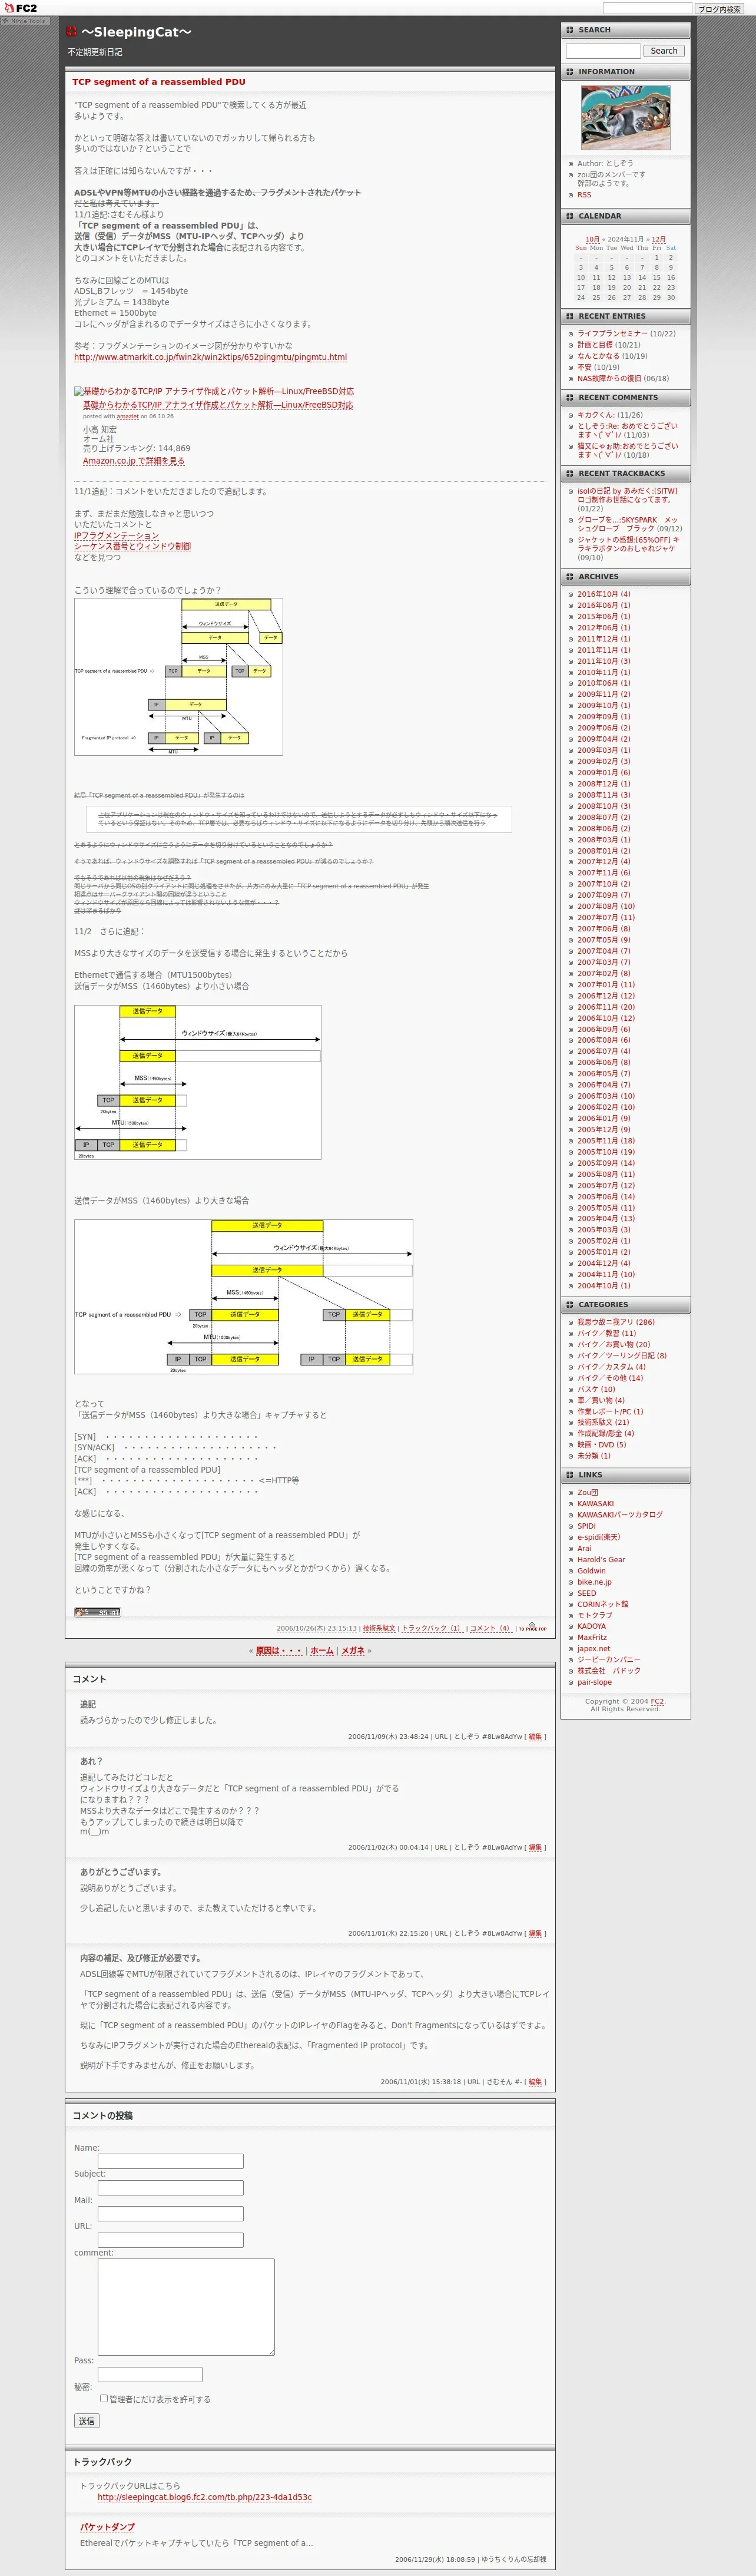Open the Harold's Gear link
Viewport: 756px width, 2576px height.
point(601,1560)
